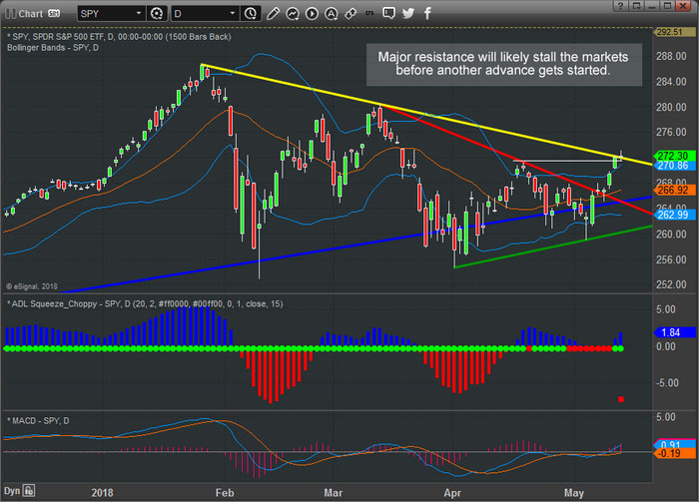Click the 2018 label on time axis
The width and height of the screenshot is (699, 502).
(102, 493)
